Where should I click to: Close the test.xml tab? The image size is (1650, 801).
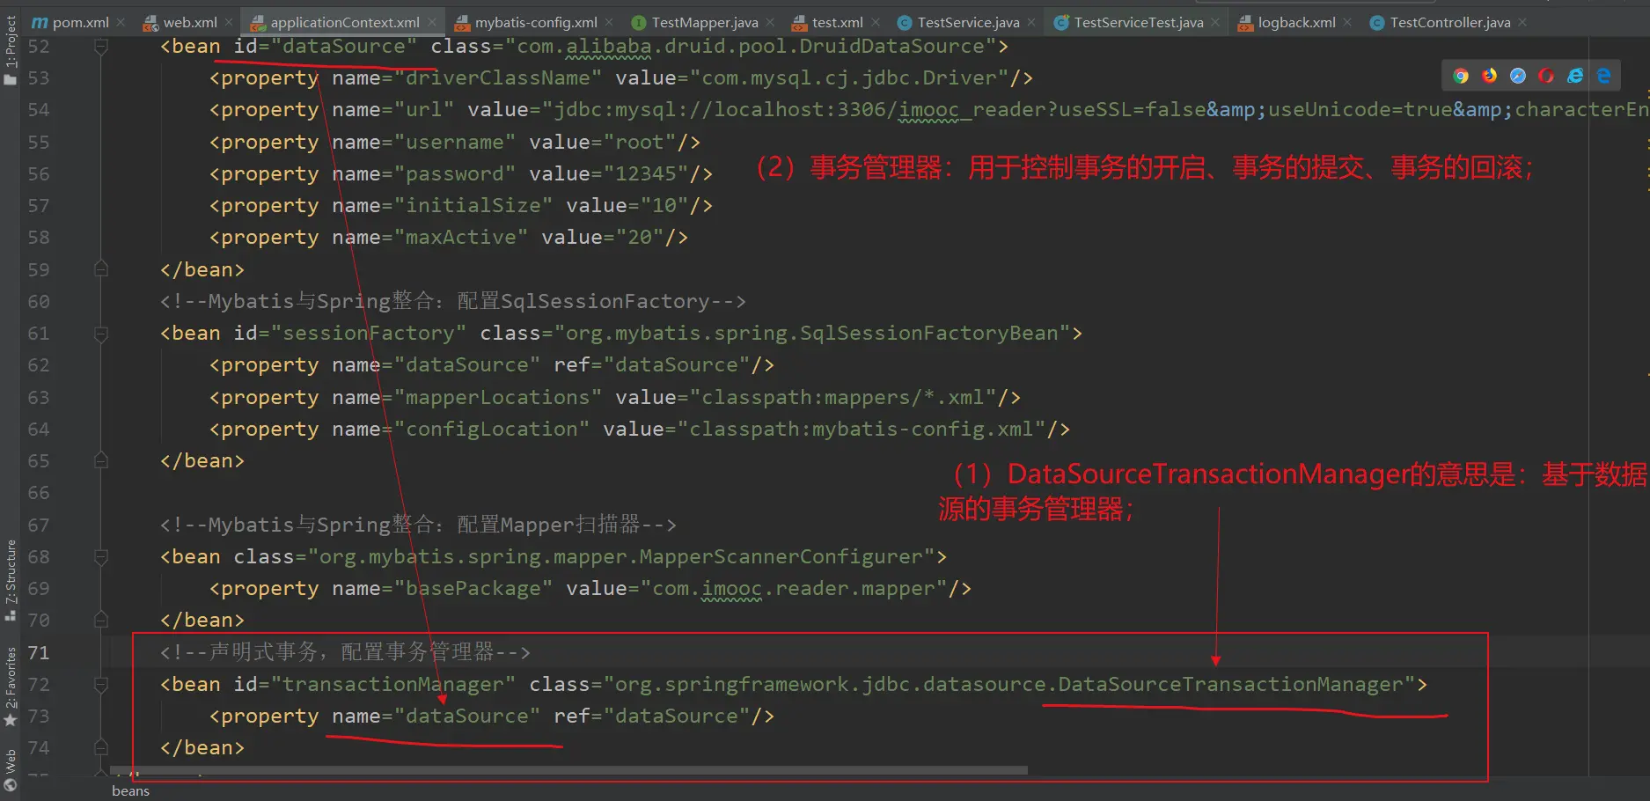876,22
